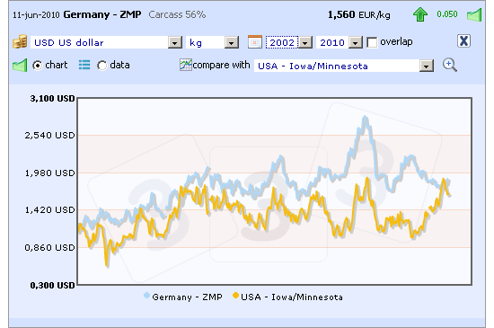Click the 1,980 USD axis label
Screen dimensions: 494x328
pos(49,173)
